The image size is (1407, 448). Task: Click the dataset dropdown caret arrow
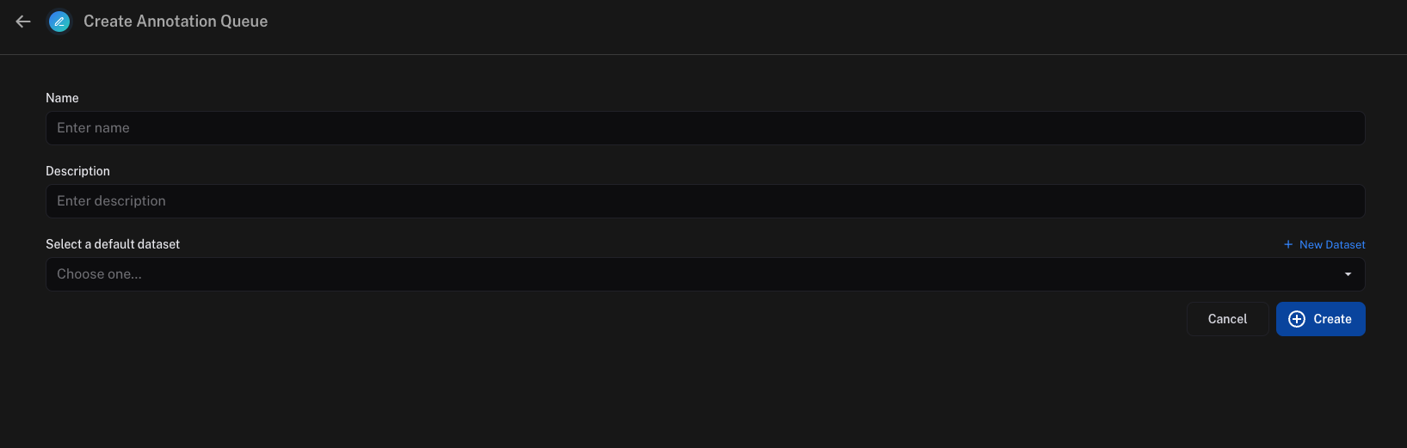coord(1348,274)
